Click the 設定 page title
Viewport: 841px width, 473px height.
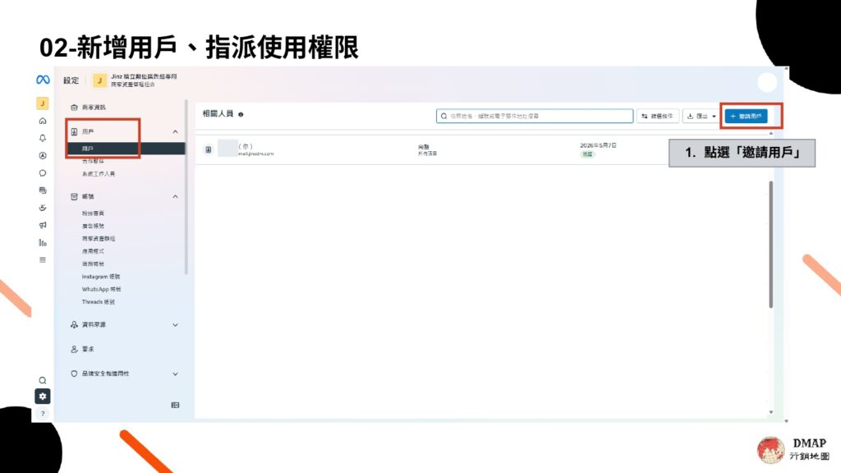click(x=71, y=80)
